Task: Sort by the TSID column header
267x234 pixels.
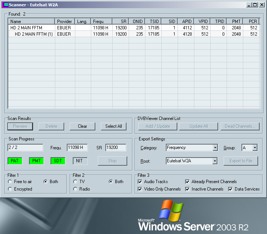Action: point(153,22)
